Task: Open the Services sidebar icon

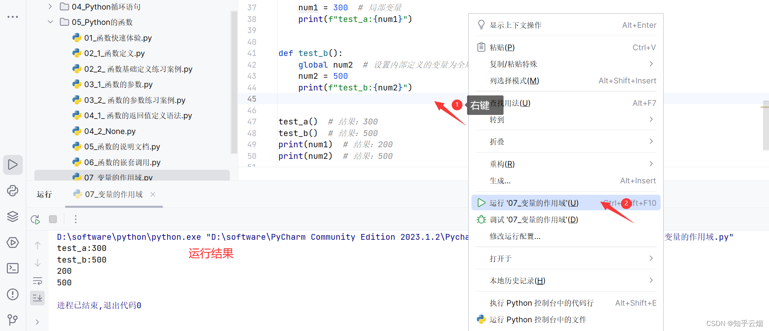Action: tap(13, 242)
